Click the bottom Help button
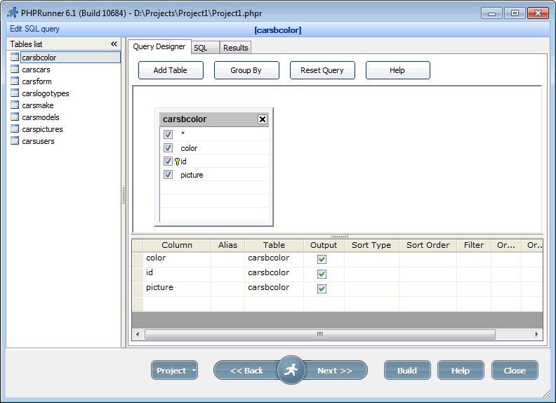Viewport: 556px width, 403px height. 461,371
